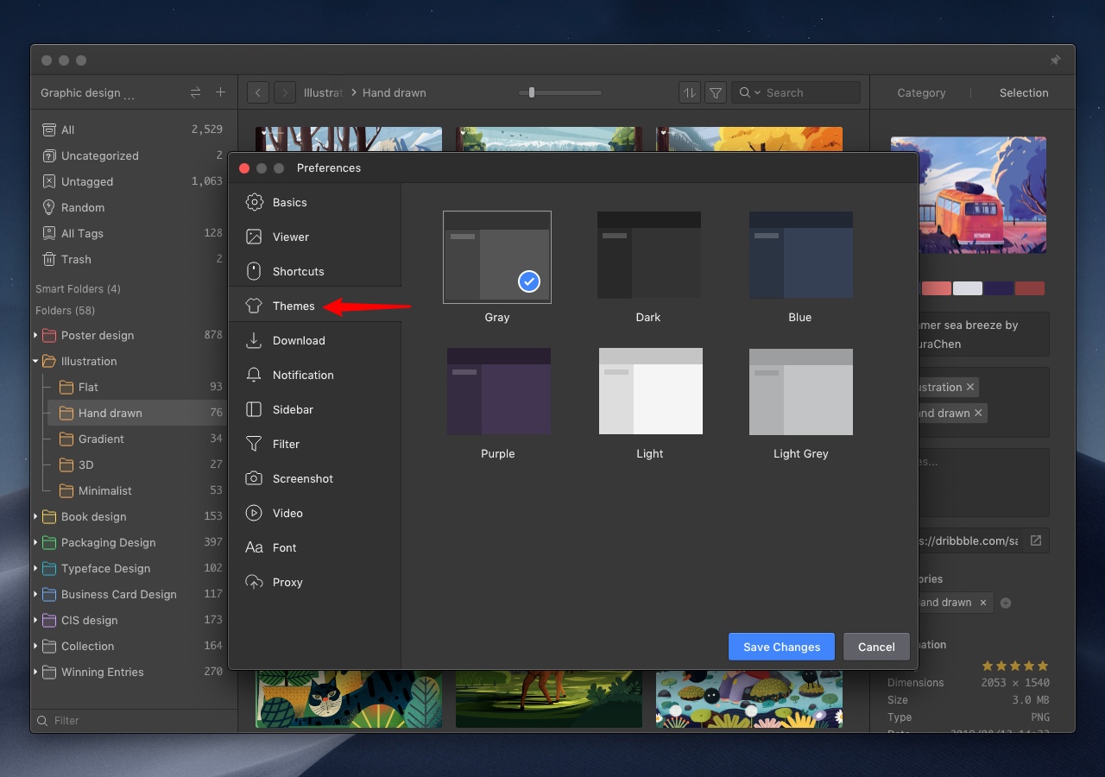Viewport: 1105px width, 777px height.
Task: Click the Search input field
Action: pos(796,92)
